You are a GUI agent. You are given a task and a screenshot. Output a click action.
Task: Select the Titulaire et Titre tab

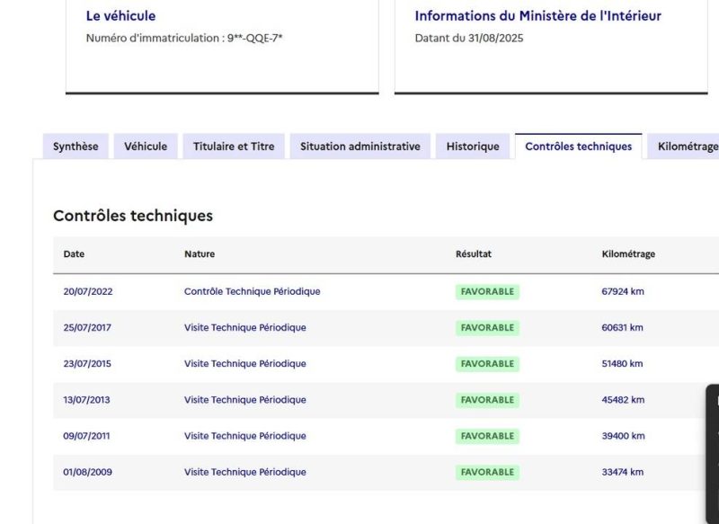tap(235, 146)
